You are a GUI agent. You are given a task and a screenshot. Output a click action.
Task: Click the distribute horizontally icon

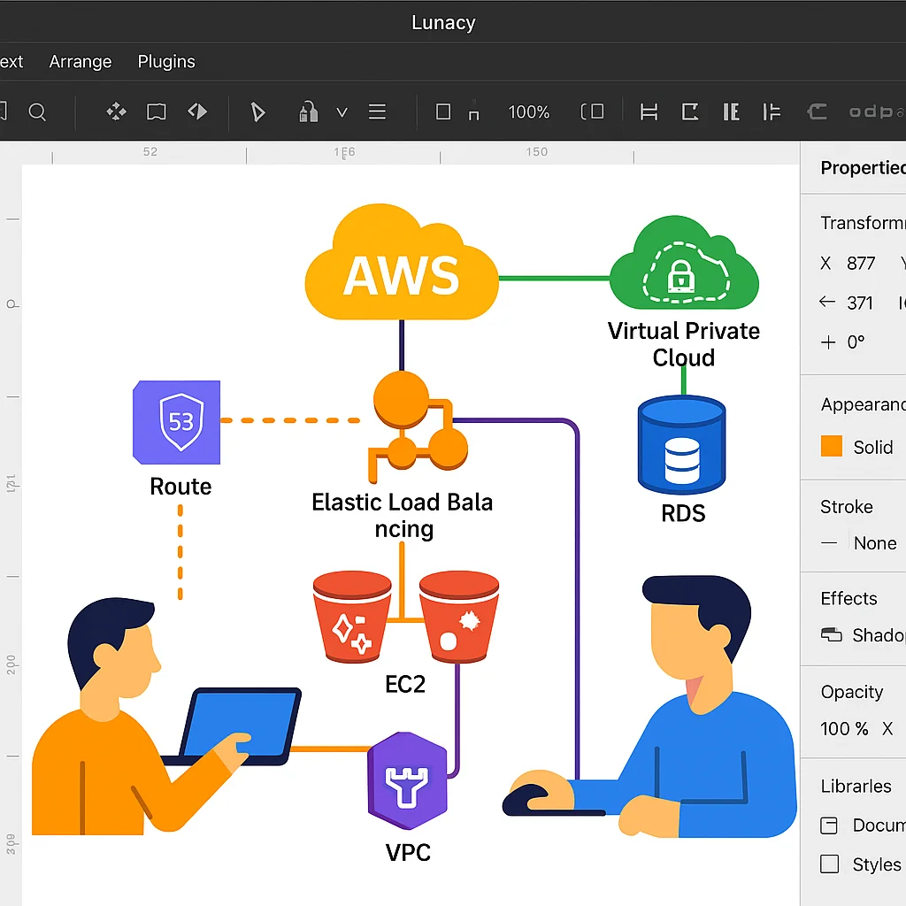(649, 112)
